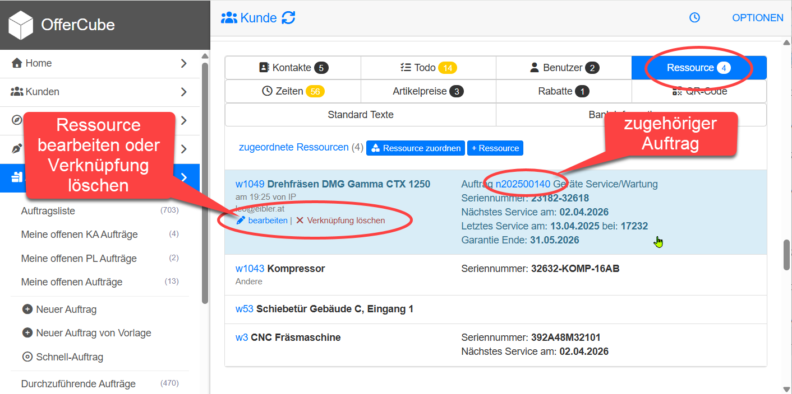Open the Todo tab
The image size is (792, 394).
[x=428, y=68]
